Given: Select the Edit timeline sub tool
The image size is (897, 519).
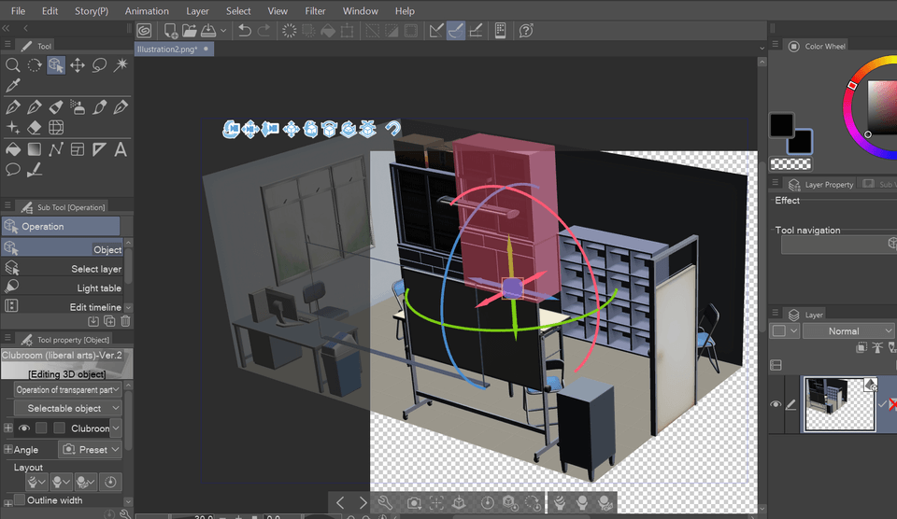Looking at the screenshot, I should (x=62, y=307).
